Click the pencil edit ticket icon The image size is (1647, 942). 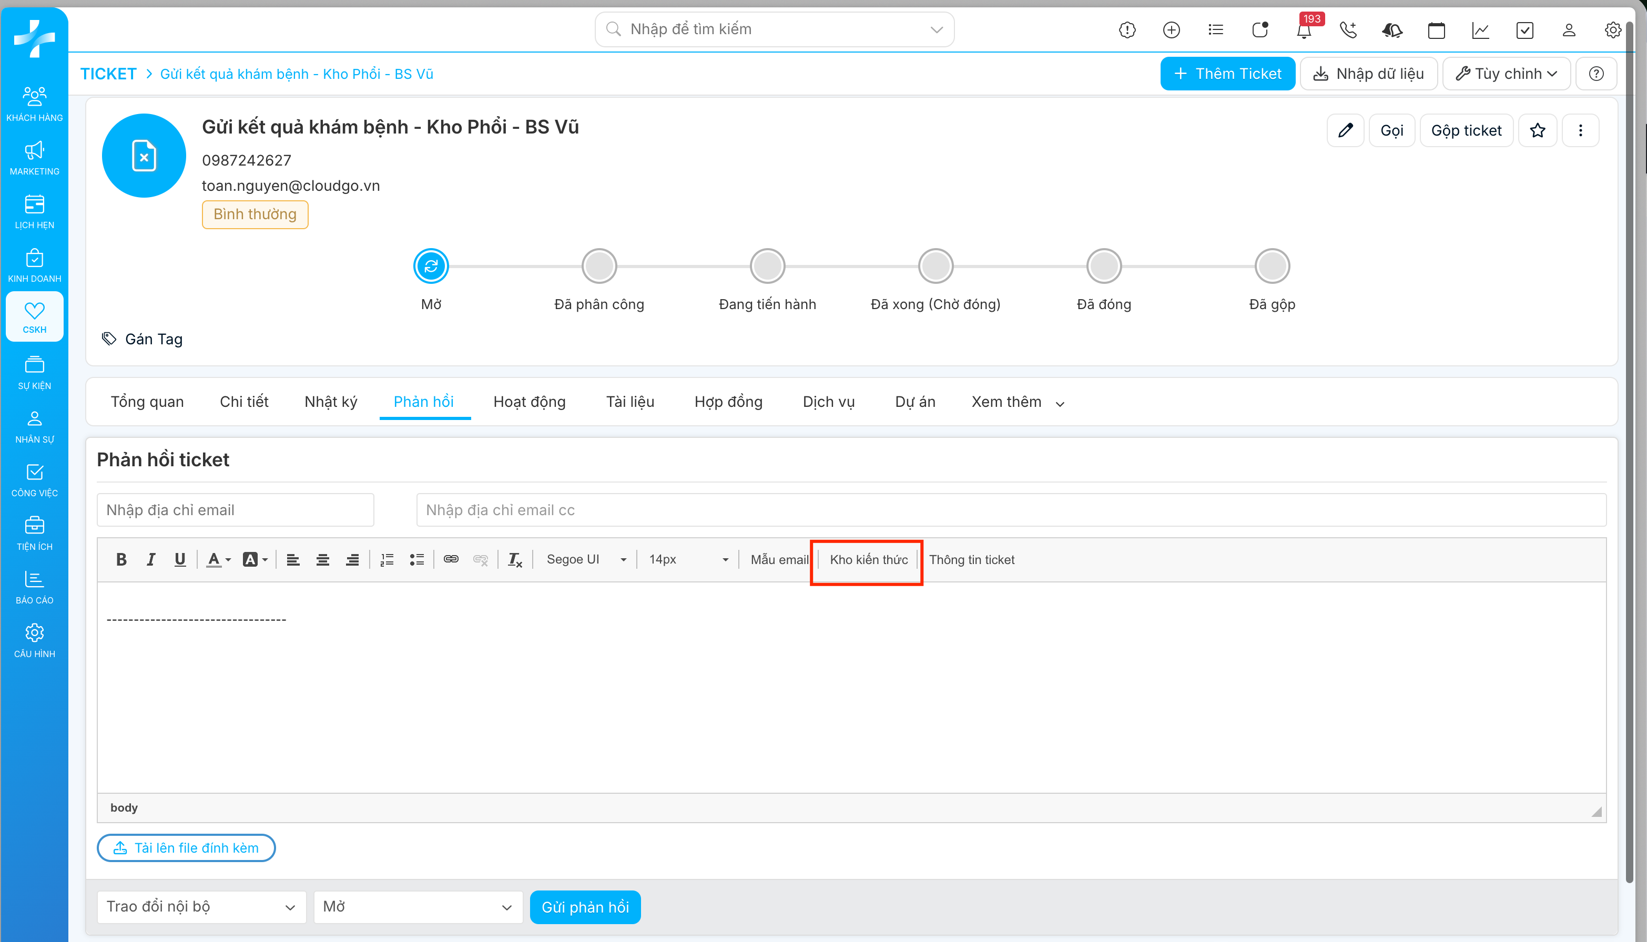tap(1345, 131)
